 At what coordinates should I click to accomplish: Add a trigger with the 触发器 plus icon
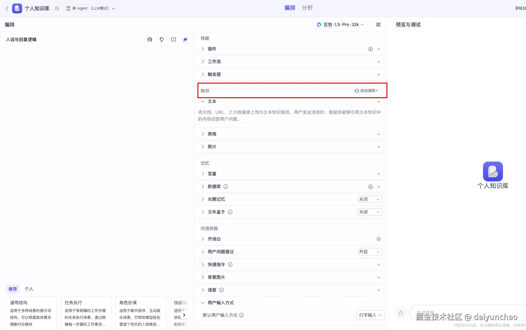(x=379, y=75)
